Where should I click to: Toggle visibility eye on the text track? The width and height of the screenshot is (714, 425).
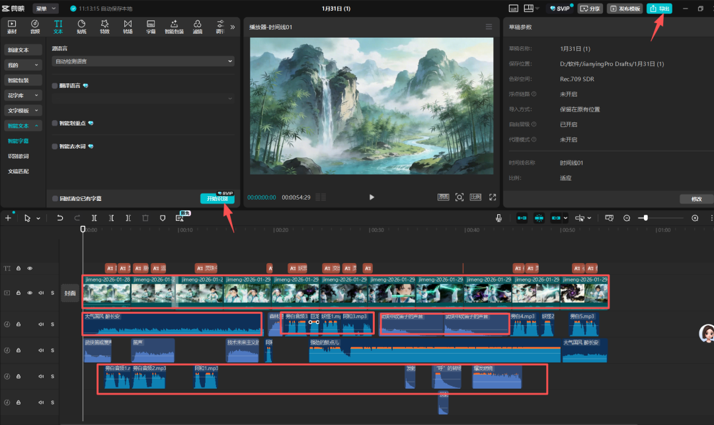point(30,268)
